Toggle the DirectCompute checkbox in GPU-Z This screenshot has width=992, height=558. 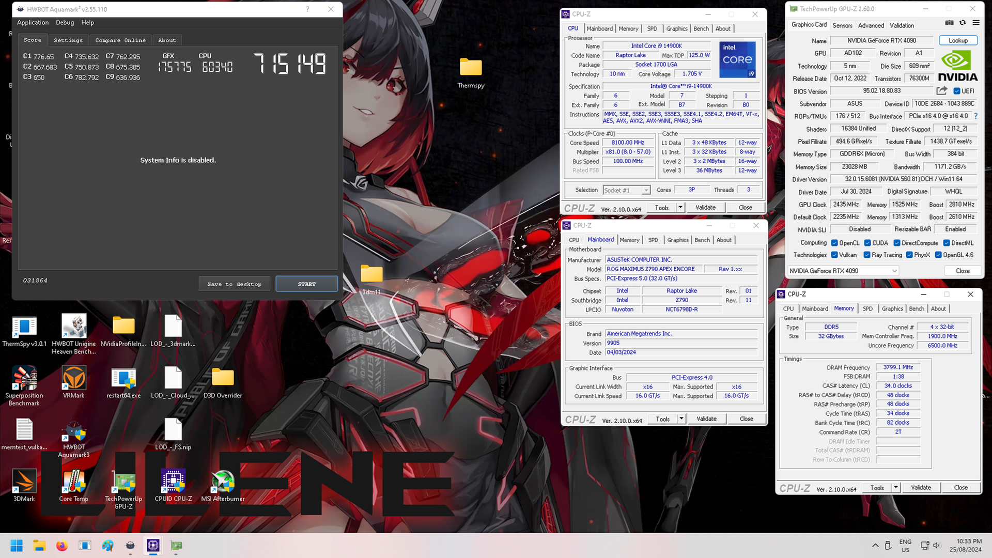[x=897, y=243]
